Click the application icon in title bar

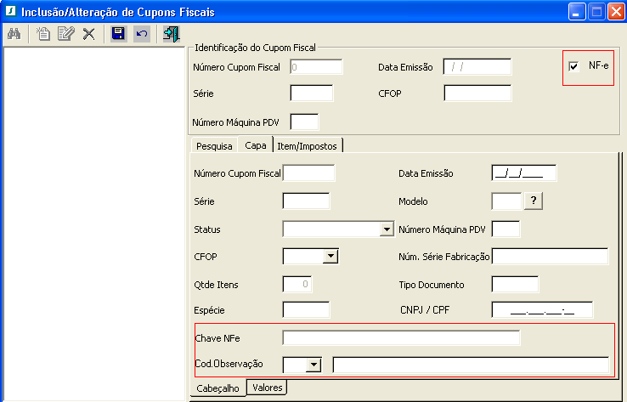point(11,12)
